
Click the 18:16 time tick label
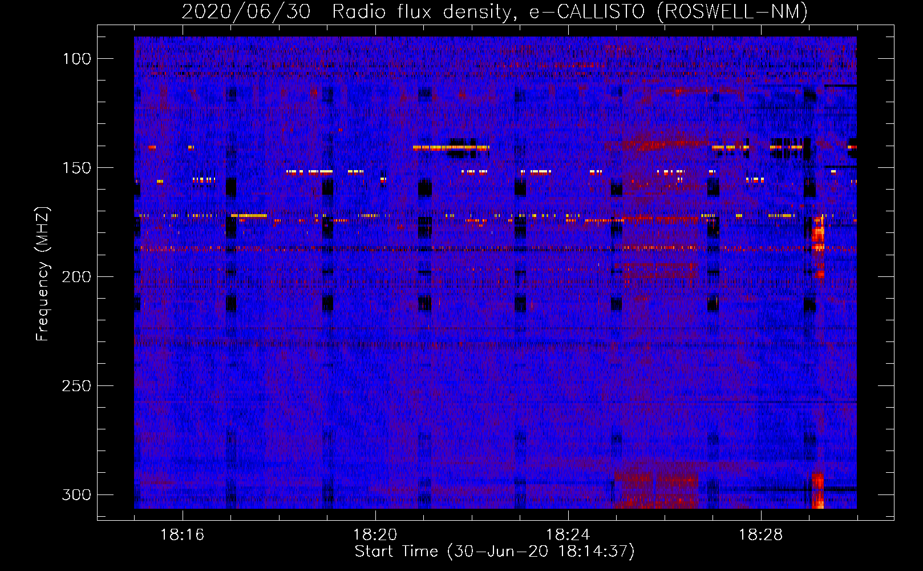(183, 535)
